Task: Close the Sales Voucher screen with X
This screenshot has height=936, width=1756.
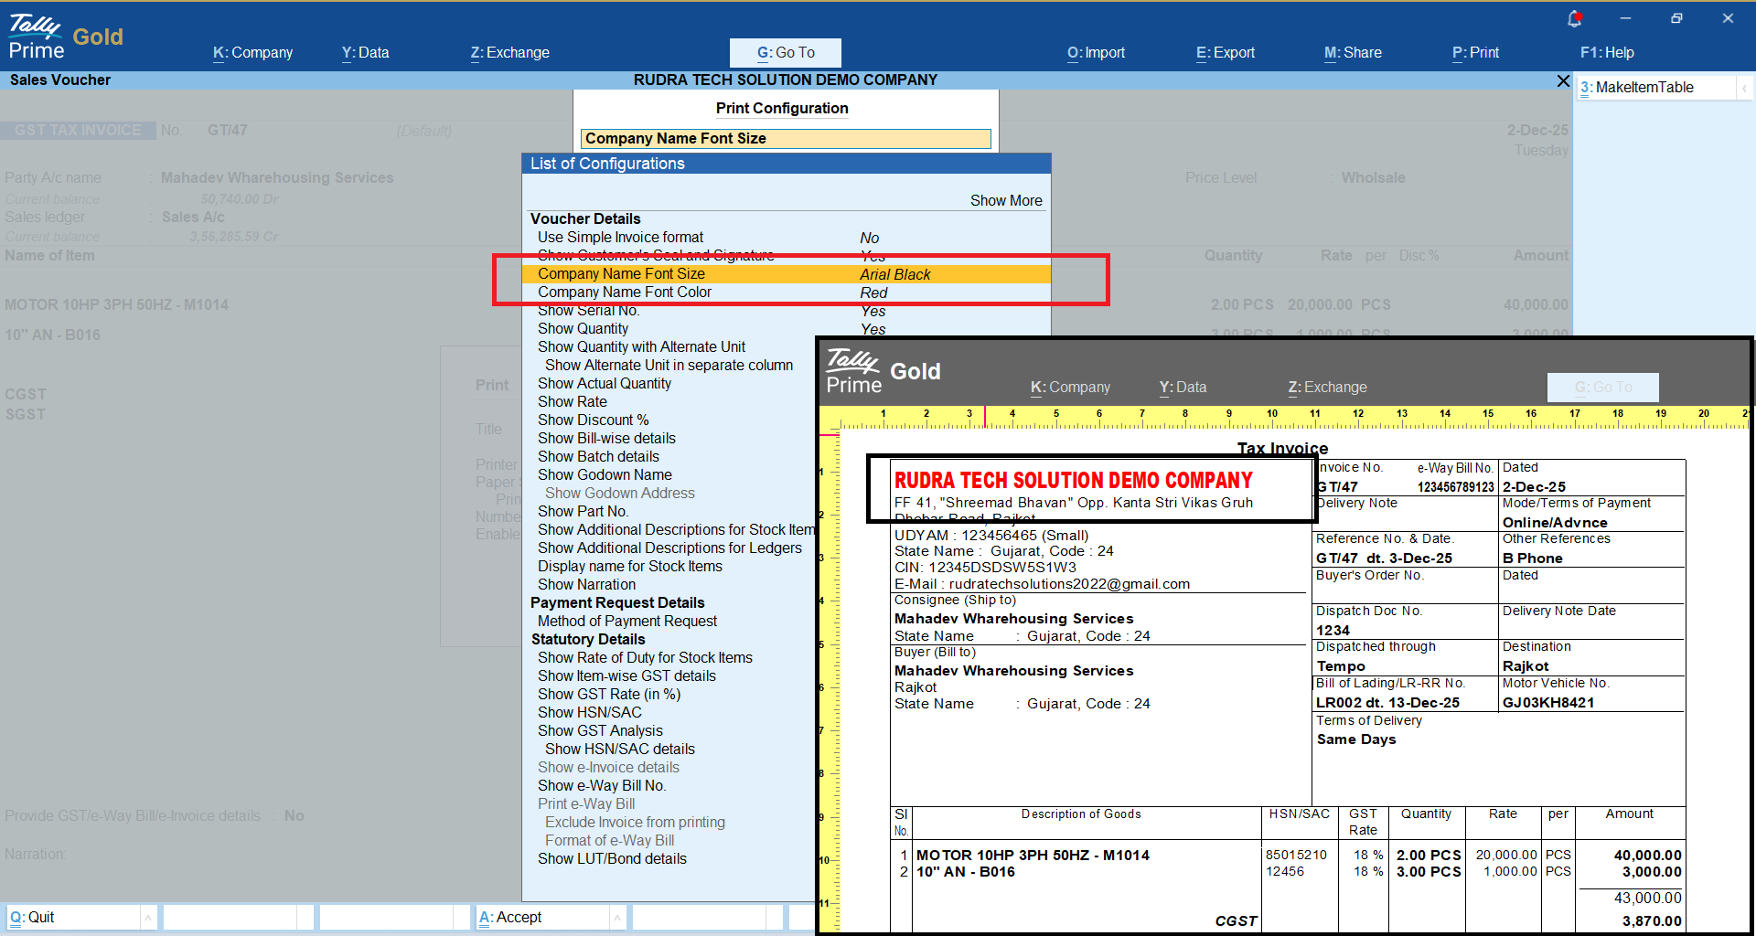Action: [1563, 81]
